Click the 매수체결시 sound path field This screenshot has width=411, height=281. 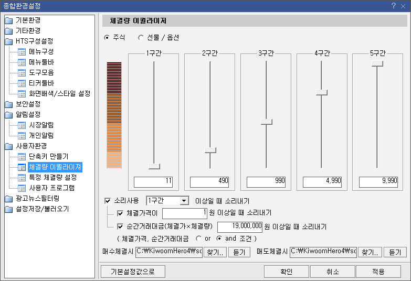(169, 252)
